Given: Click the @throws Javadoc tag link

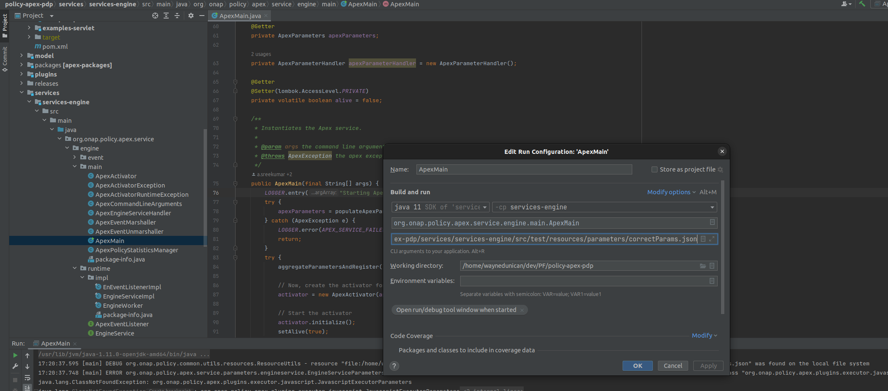Looking at the screenshot, I should (x=273, y=156).
